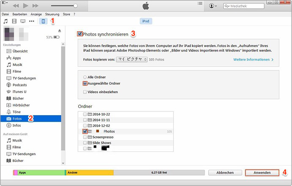Select the iPad device icon

[43, 21]
